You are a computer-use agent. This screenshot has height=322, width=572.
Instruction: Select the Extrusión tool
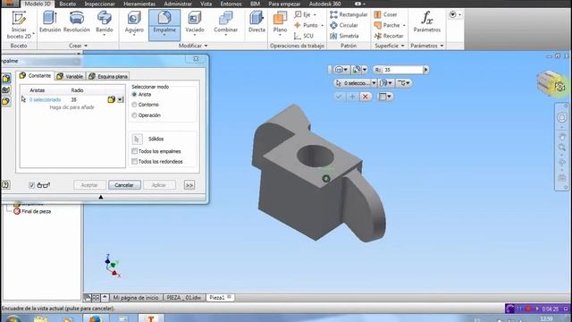[x=50, y=22]
